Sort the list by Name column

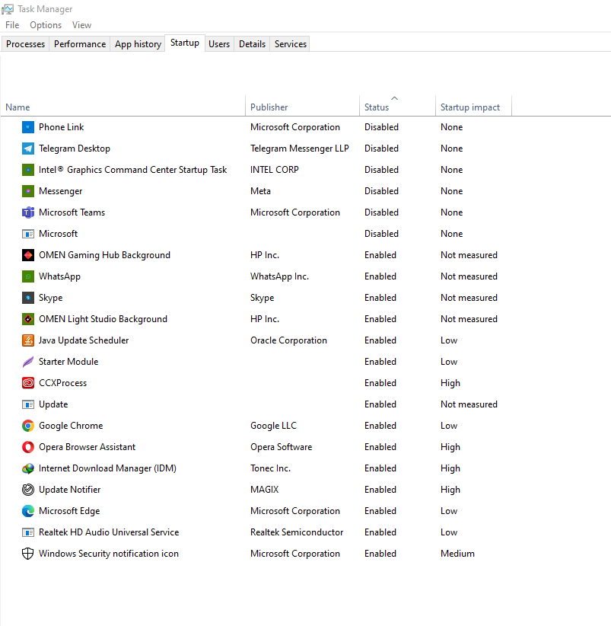point(123,107)
